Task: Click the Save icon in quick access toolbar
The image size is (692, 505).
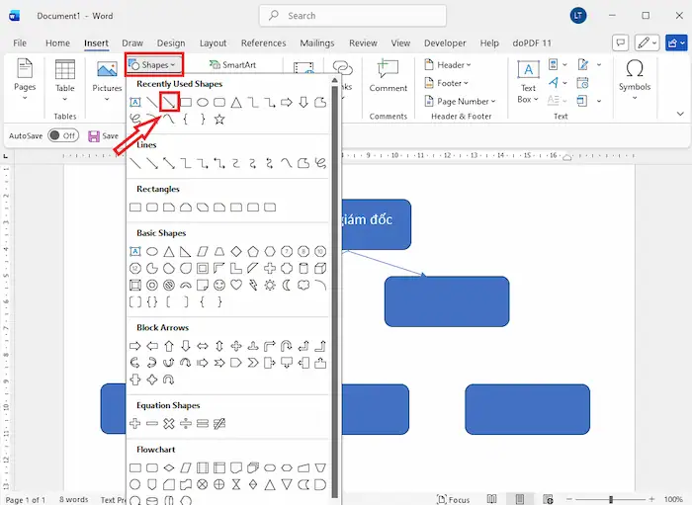Action: click(x=94, y=136)
